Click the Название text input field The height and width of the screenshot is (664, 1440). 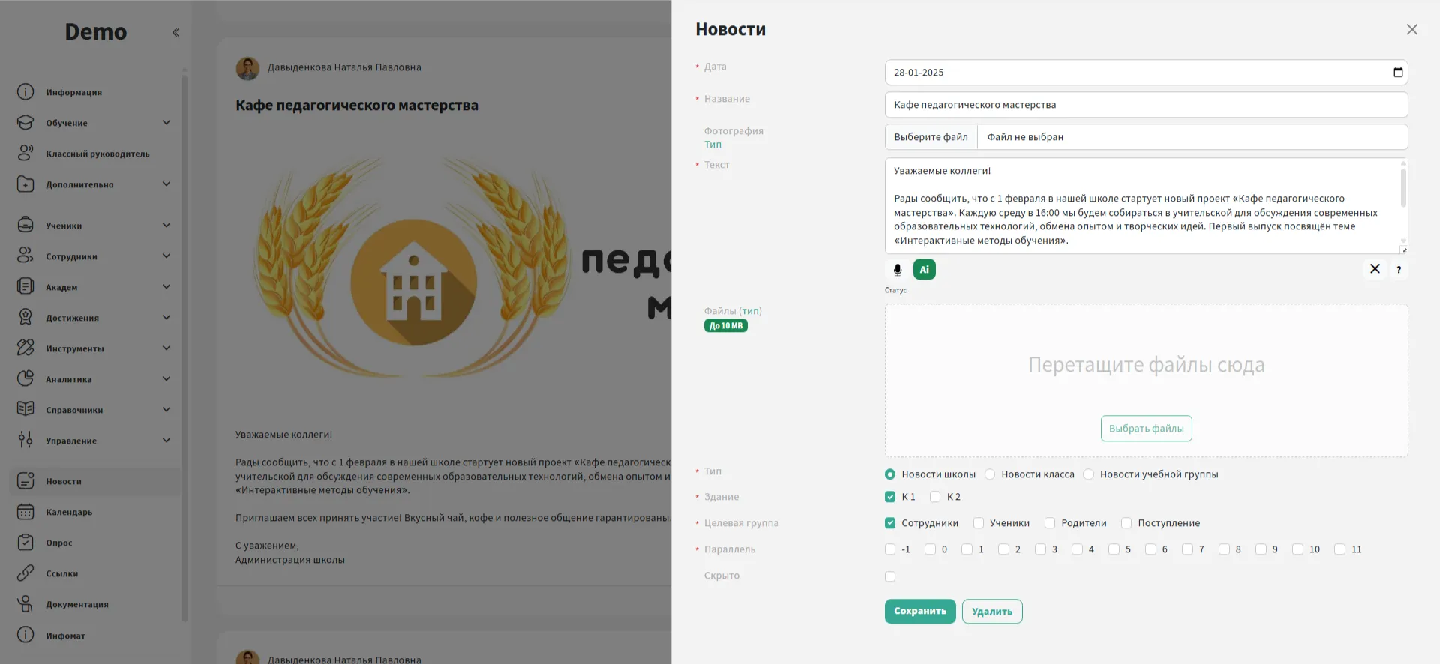coord(1145,105)
